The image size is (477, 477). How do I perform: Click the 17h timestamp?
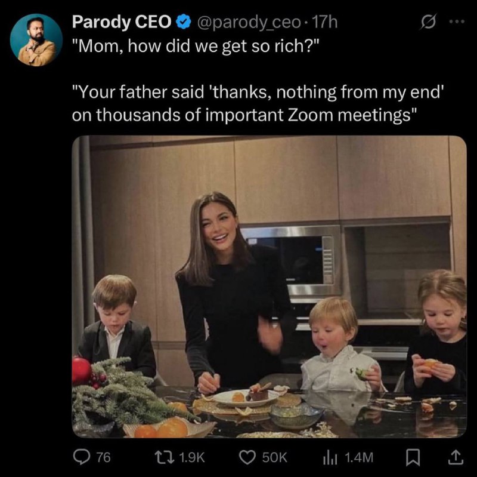[x=325, y=22]
